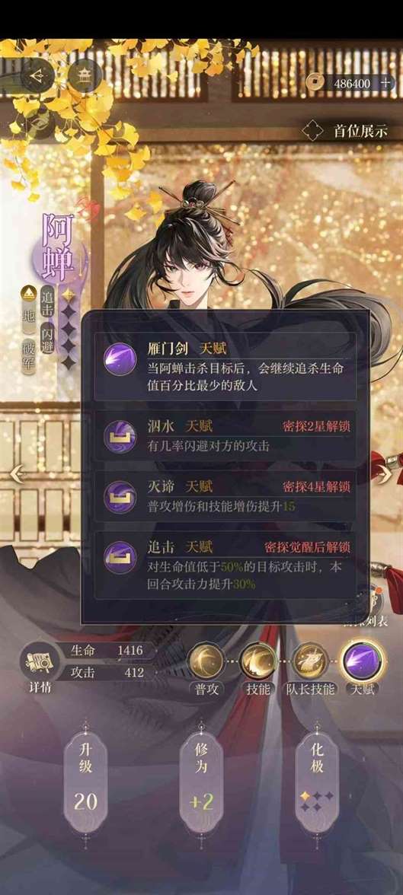Toggle 首位展示 display option
This screenshot has height=895, width=403.
pyautogui.click(x=345, y=131)
